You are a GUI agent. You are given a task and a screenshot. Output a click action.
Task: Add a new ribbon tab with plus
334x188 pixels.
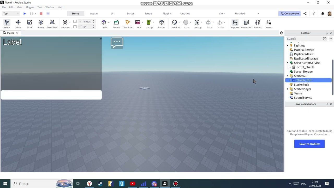click(x=258, y=14)
